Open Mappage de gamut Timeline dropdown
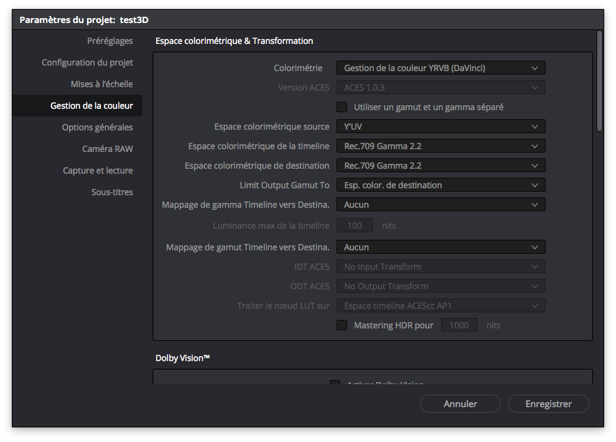Viewport: 616px width, 442px height. click(x=441, y=247)
